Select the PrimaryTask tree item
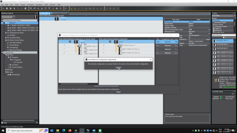The width and height of the screenshot is (237, 133). tap(16, 75)
